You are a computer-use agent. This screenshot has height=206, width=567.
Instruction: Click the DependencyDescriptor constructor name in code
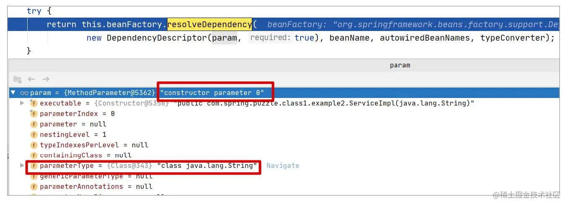tap(157, 38)
